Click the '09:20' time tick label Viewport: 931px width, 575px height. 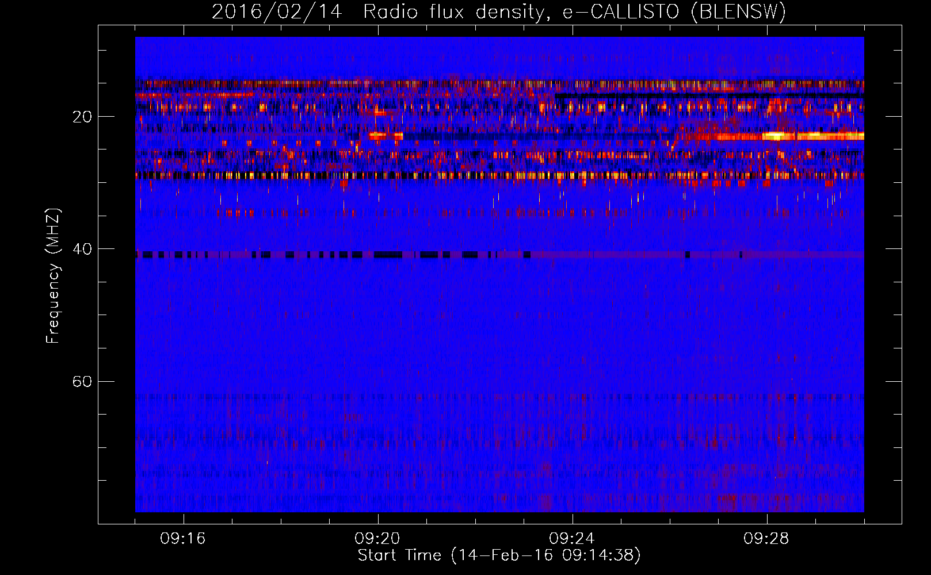tap(377, 538)
